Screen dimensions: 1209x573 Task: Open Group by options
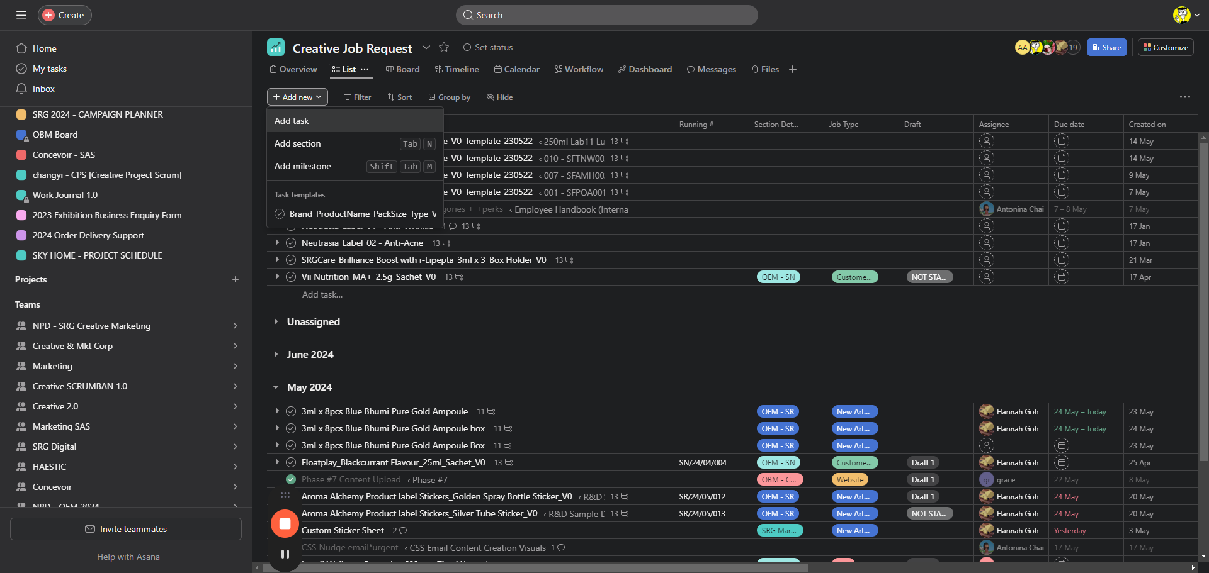tap(449, 97)
